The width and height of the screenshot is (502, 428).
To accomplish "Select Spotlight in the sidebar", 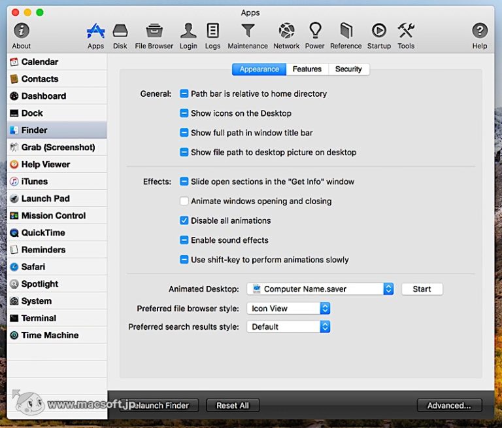I will click(x=57, y=284).
